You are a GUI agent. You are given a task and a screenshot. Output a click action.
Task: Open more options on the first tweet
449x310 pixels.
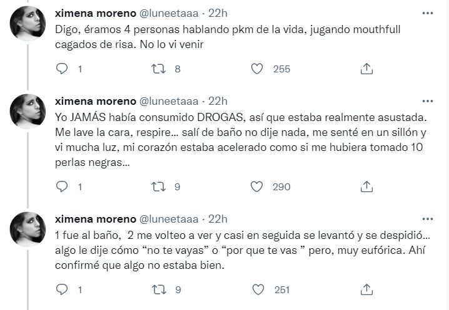click(427, 13)
